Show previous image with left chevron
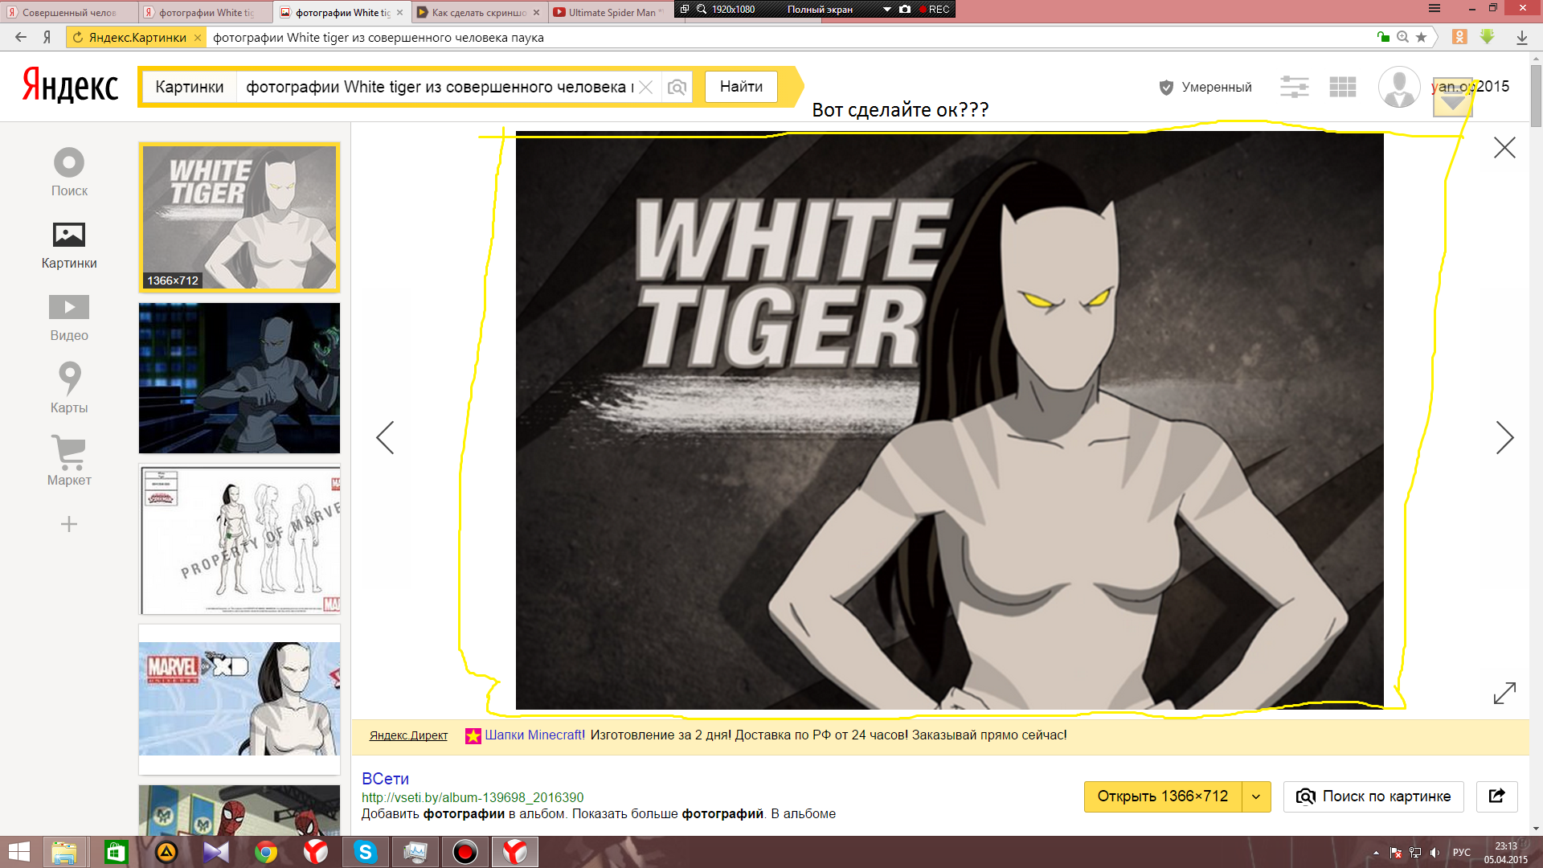The height and width of the screenshot is (868, 1543). [385, 438]
